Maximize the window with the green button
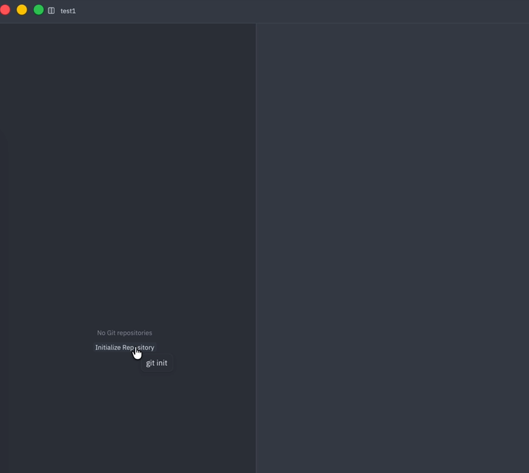The height and width of the screenshot is (473, 529). coord(39,10)
